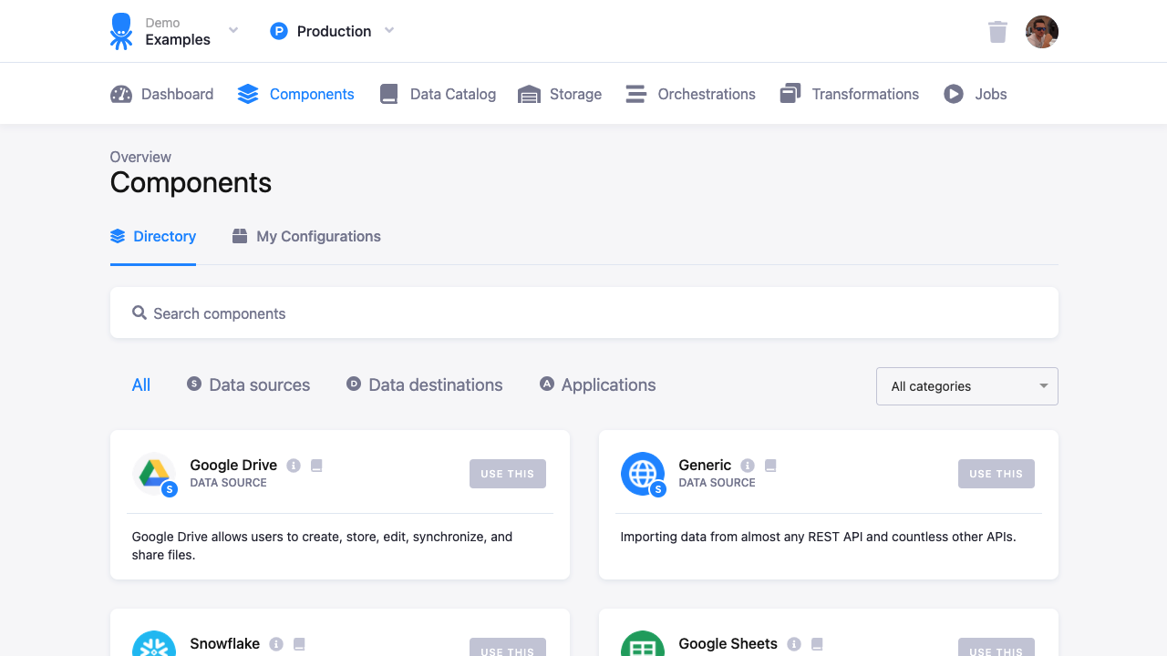Select the Data Catalog menu item

[x=438, y=93]
